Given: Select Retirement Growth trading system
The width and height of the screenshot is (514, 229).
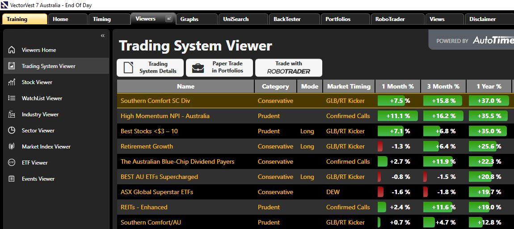Looking at the screenshot, I should 147,146.
